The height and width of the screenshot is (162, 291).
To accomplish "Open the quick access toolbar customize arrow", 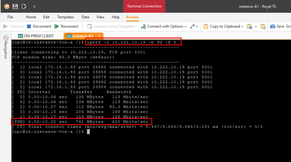I will pos(34,6).
